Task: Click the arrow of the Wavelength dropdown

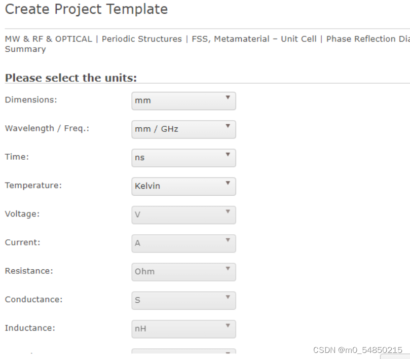Action: (x=228, y=126)
